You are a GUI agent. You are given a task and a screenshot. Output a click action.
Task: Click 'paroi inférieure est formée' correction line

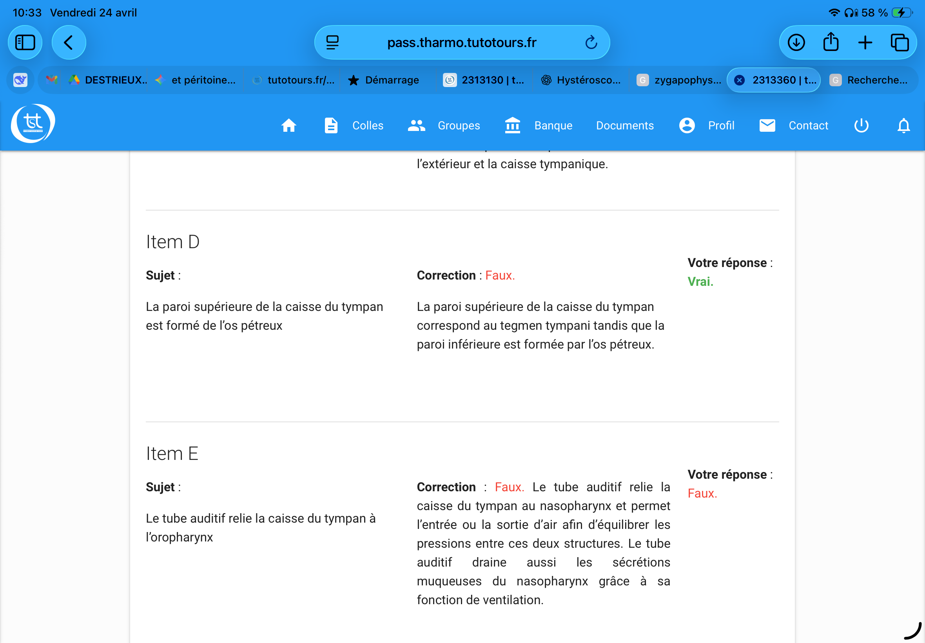535,345
